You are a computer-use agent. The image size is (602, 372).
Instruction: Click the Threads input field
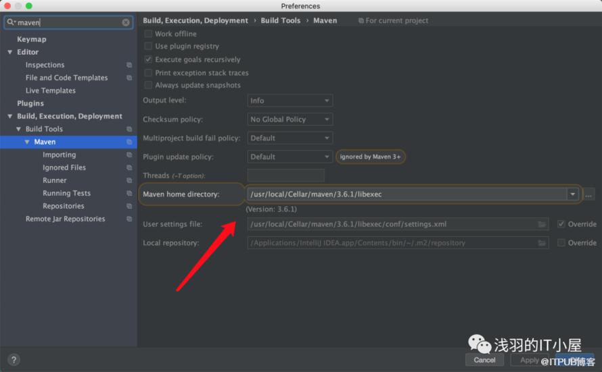point(285,176)
